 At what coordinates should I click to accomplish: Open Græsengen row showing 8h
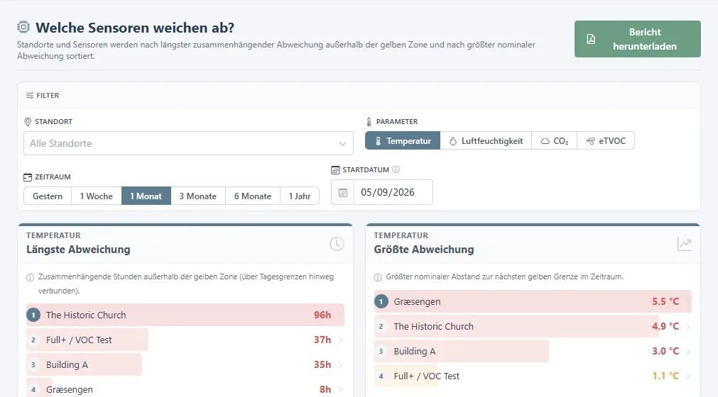pos(185,388)
